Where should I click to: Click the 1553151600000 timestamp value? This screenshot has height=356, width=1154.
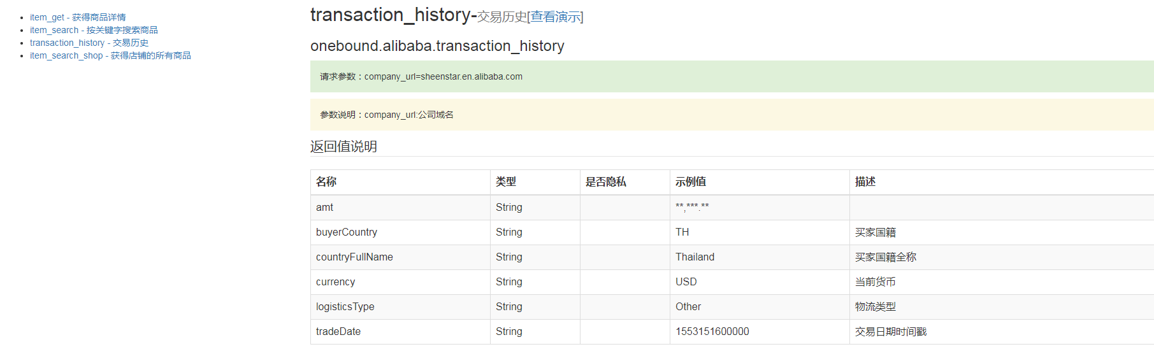[712, 331]
